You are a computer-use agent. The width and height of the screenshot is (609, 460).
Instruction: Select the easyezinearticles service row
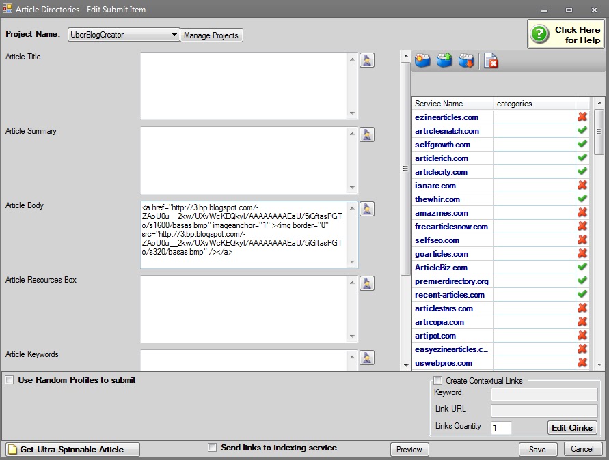click(x=500, y=349)
